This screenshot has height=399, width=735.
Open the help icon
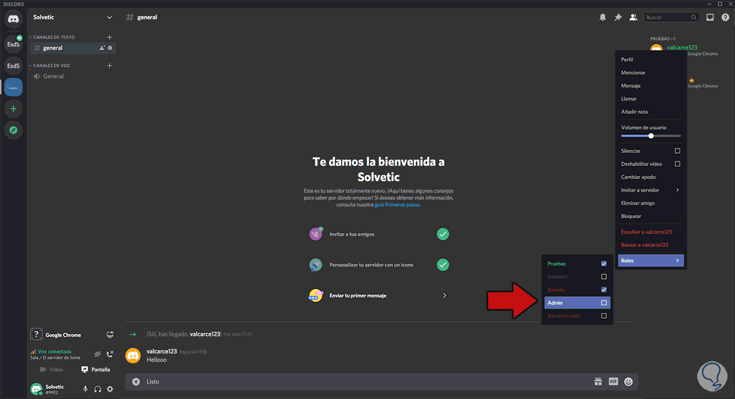725,17
